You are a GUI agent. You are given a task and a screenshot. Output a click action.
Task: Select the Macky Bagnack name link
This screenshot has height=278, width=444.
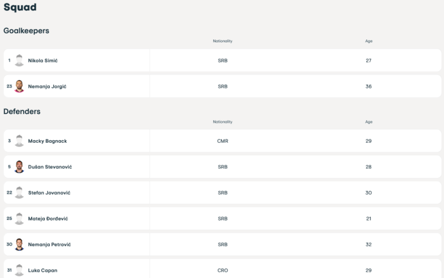click(47, 141)
